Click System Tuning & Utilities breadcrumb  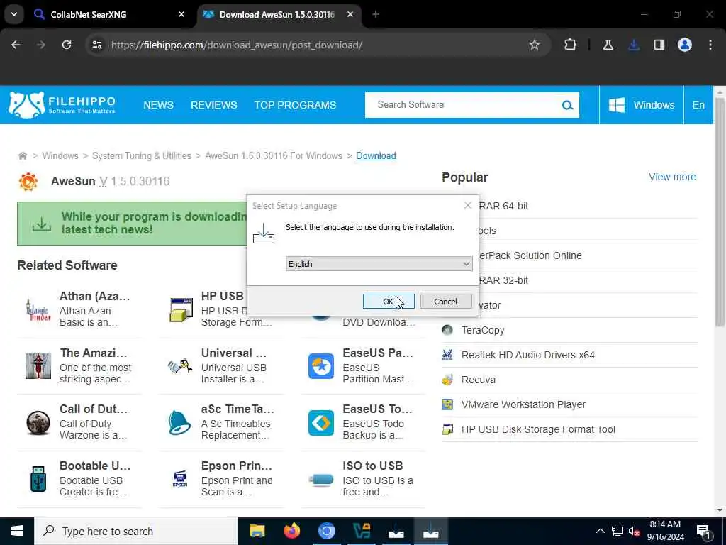142,155
